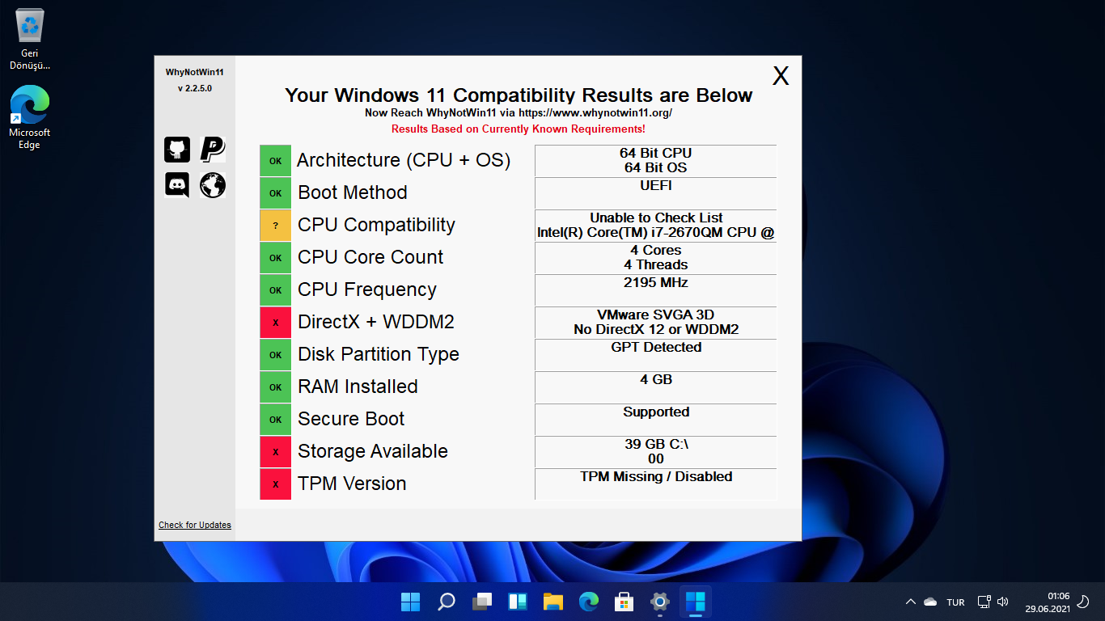Select the Boot Method label
Screen dimensions: 1105x621
[353, 192]
